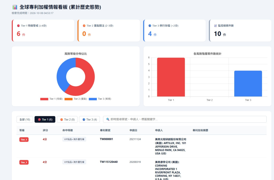Click the 風險等級分佈佔比 chart title
This screenshot has height=180, width=274.
[76, 54]
